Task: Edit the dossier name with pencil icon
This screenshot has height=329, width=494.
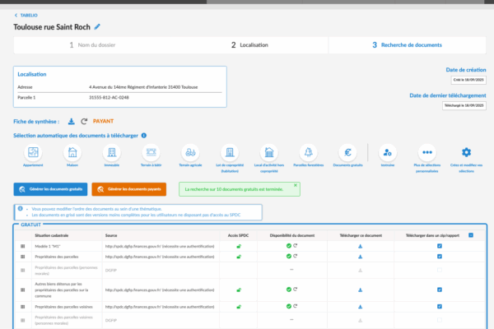Action: coord(98,27)
